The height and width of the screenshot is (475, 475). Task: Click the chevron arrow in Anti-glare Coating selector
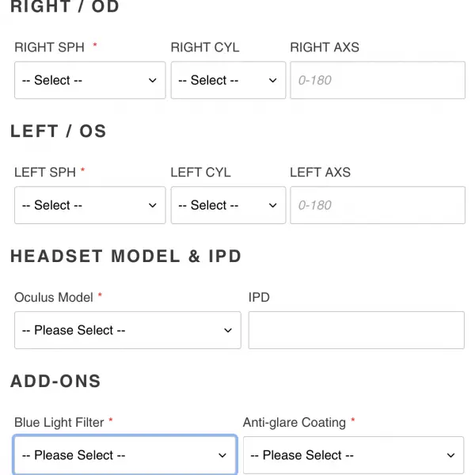[x=450, y=455]
